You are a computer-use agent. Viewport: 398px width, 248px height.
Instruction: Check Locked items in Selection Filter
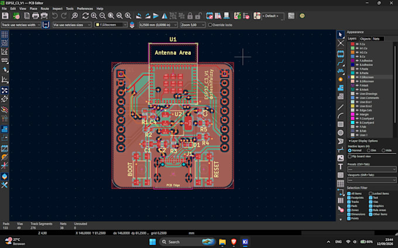(x=370, y=194)
